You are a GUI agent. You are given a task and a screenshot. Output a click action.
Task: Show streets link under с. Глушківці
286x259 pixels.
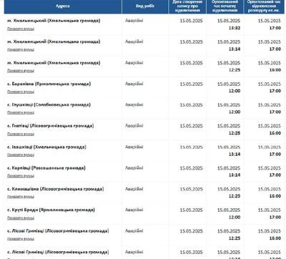pyautogui.click(x=21, y=112)
